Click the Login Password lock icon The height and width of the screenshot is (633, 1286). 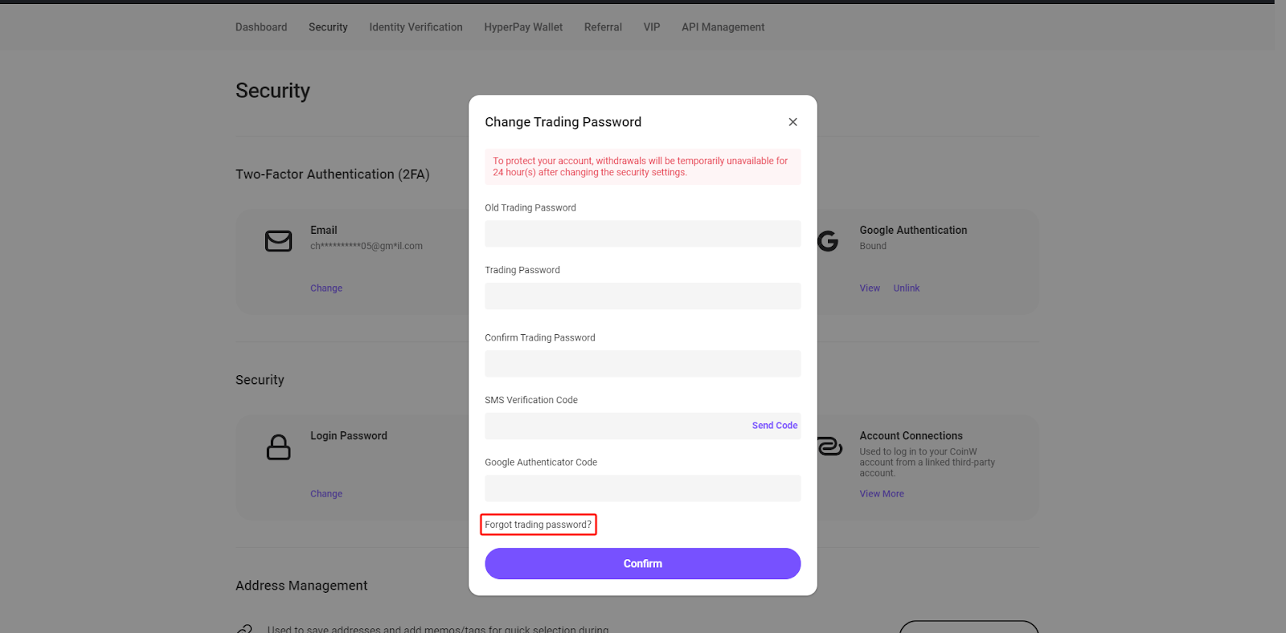pyautogui.click(x=278, y=447)
